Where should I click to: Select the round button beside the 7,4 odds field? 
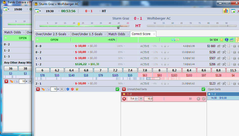point(141,99)
